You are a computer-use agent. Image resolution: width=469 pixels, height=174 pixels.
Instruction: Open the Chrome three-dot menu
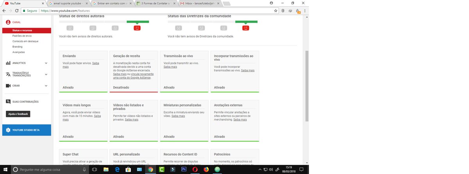pyautogui.click(x=305, y=11)
